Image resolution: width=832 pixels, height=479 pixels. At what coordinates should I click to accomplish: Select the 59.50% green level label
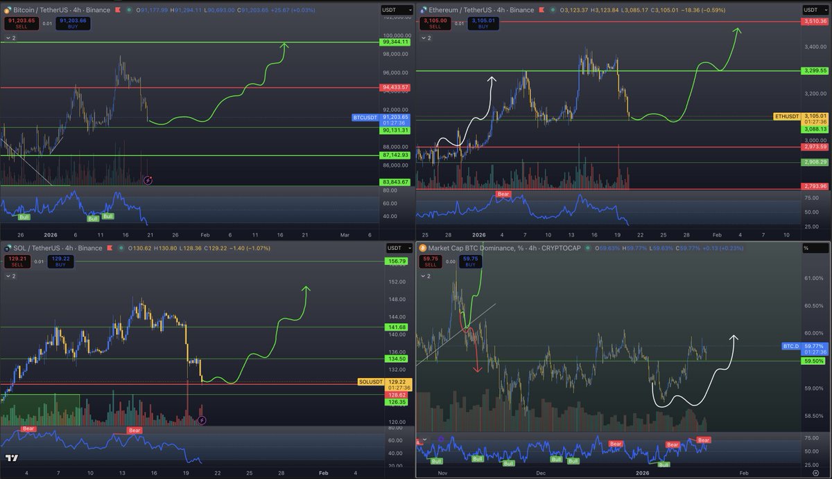pos(815,361)
